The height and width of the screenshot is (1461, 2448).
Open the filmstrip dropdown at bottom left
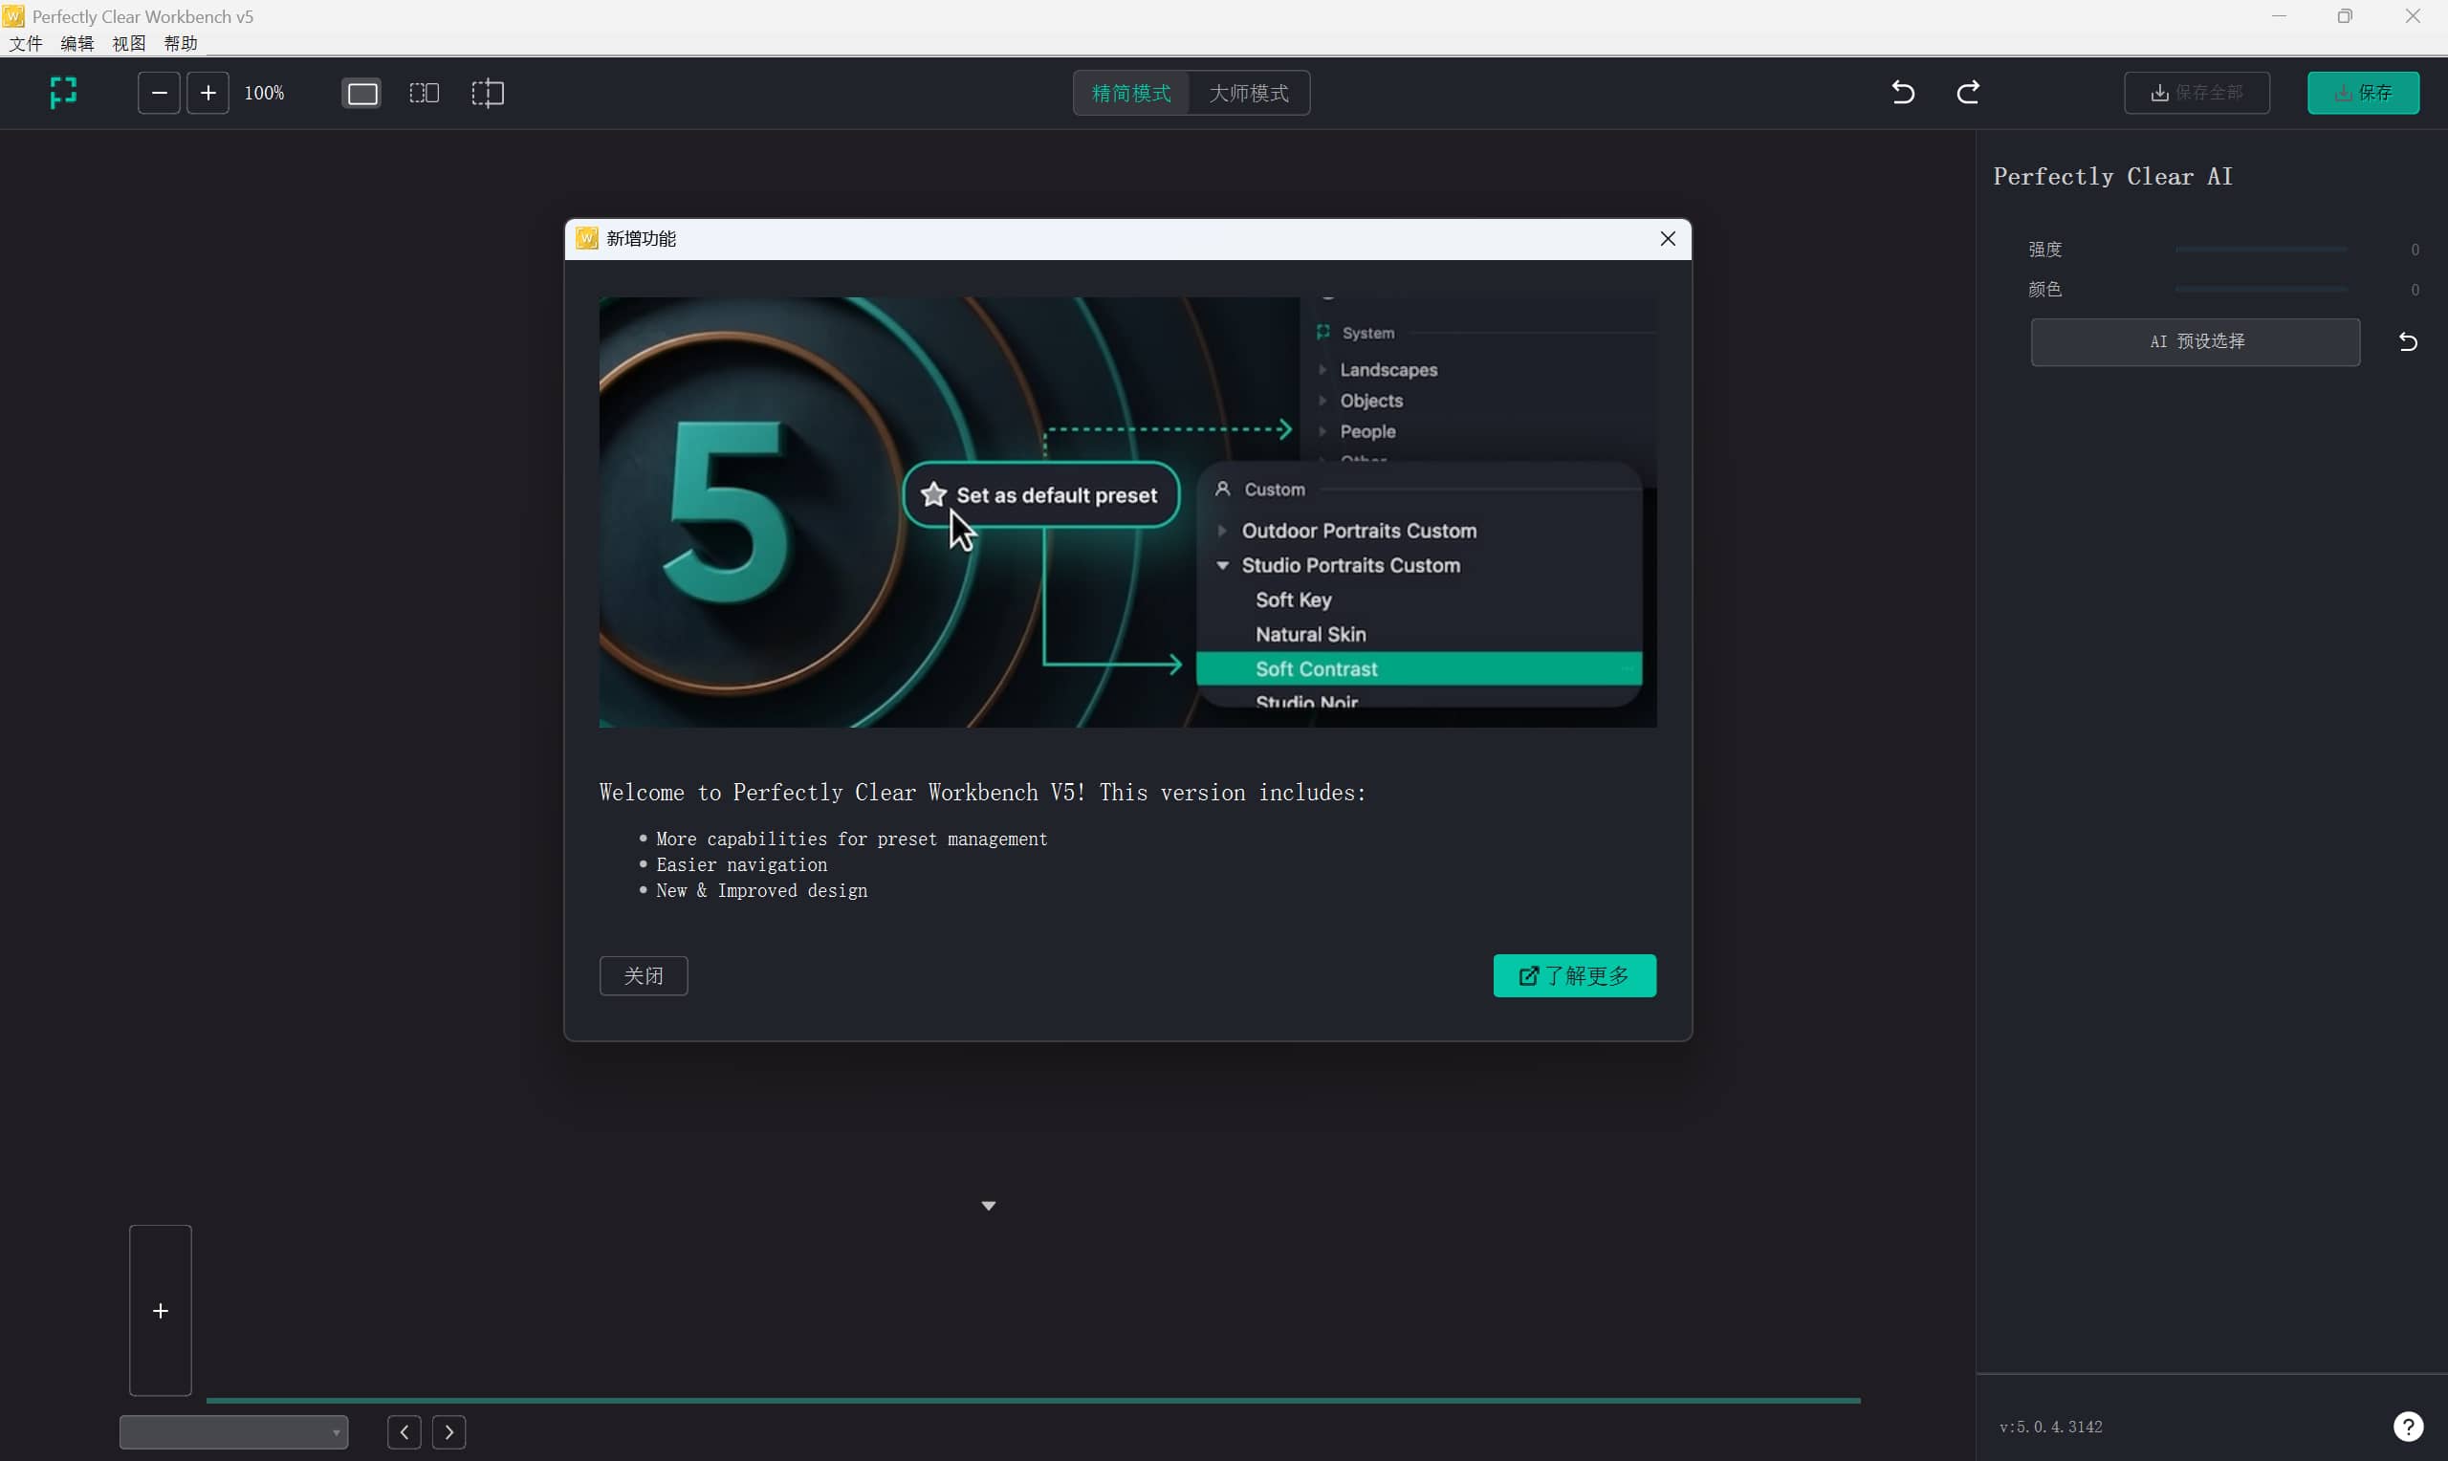pos(233,1431)
